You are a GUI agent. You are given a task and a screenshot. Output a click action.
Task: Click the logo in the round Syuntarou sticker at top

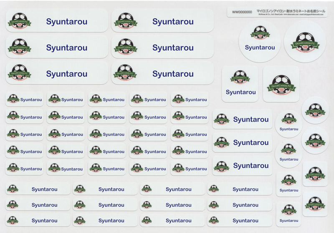260,33
